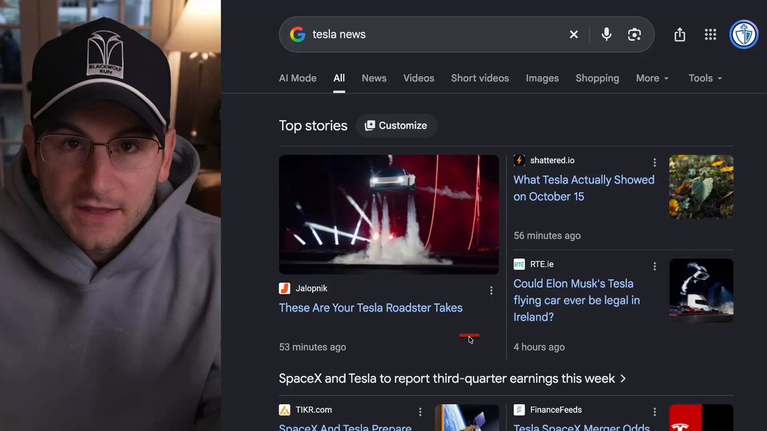Viewport: 767px width, 431px height.
Task: Open Google Lens image search
Action: coord(634,34)
